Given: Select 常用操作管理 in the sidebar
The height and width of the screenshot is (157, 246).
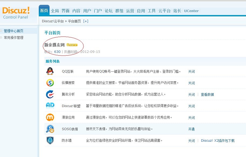Looking at the screenshot, I should 13,38.
